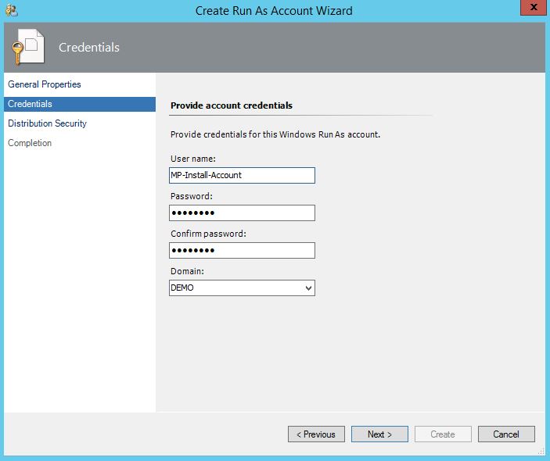Cancel the Run As Account wizard

tap(506, 434)
